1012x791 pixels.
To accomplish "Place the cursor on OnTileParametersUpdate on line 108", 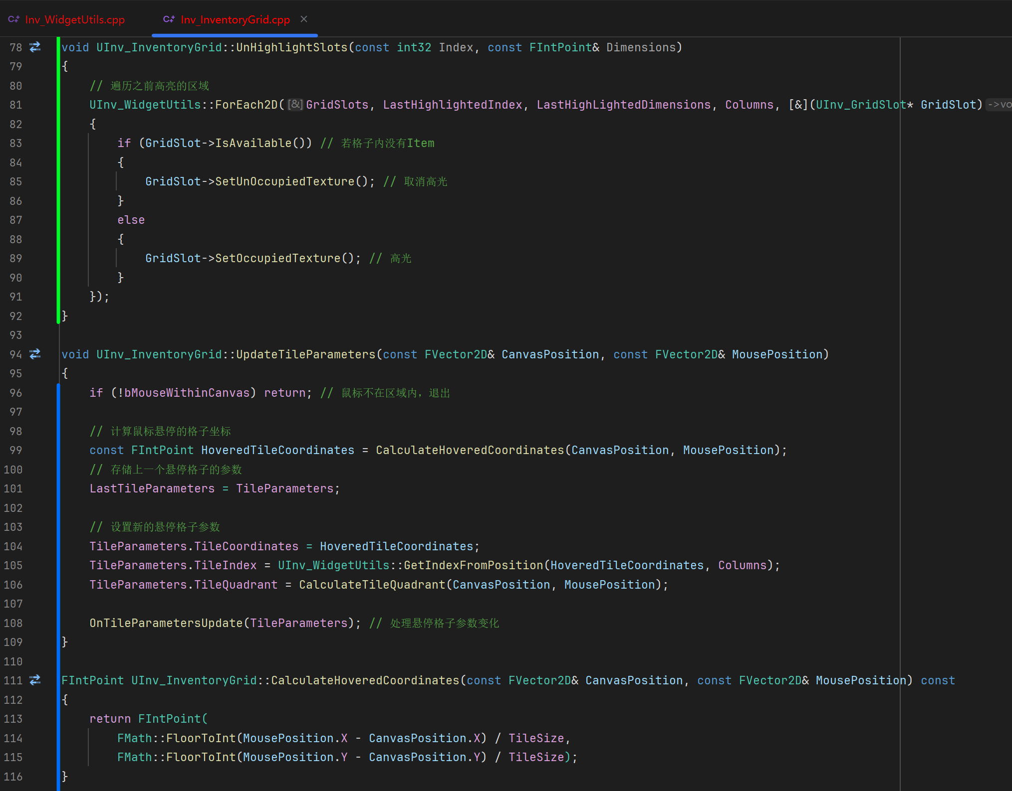I will [x=166, y=623].
